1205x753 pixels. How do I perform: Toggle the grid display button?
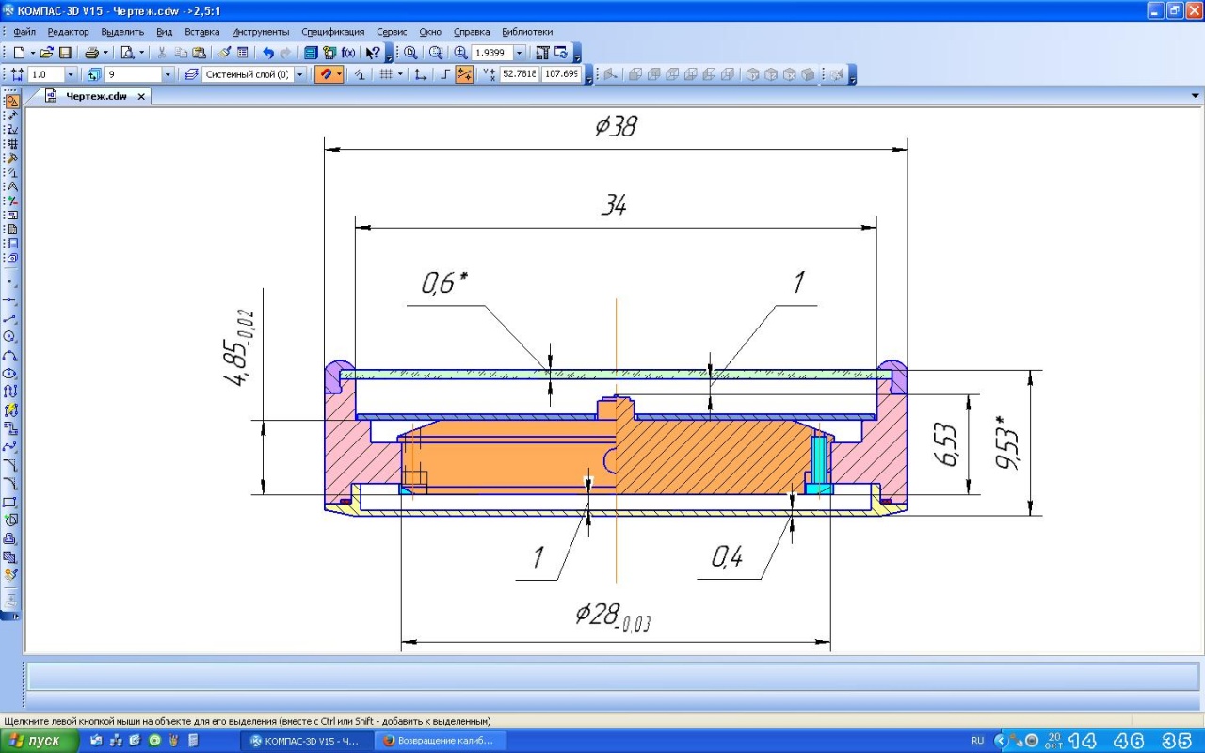pyautogui.click(x=385, y=74)
